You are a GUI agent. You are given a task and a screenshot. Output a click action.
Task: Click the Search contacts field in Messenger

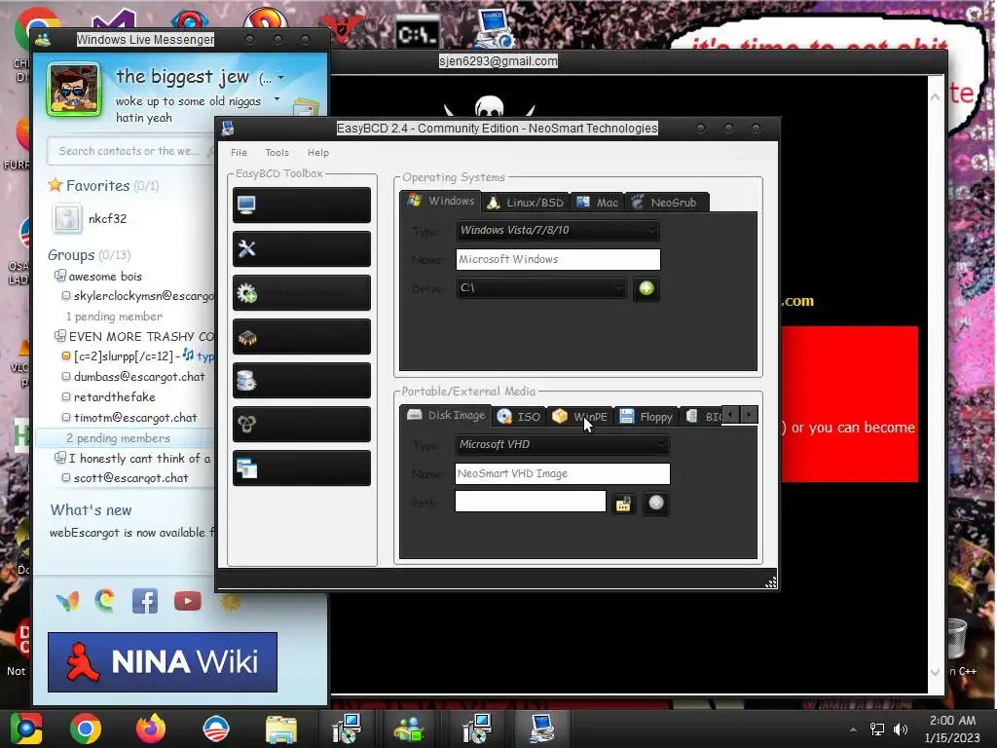coord(129,151)
